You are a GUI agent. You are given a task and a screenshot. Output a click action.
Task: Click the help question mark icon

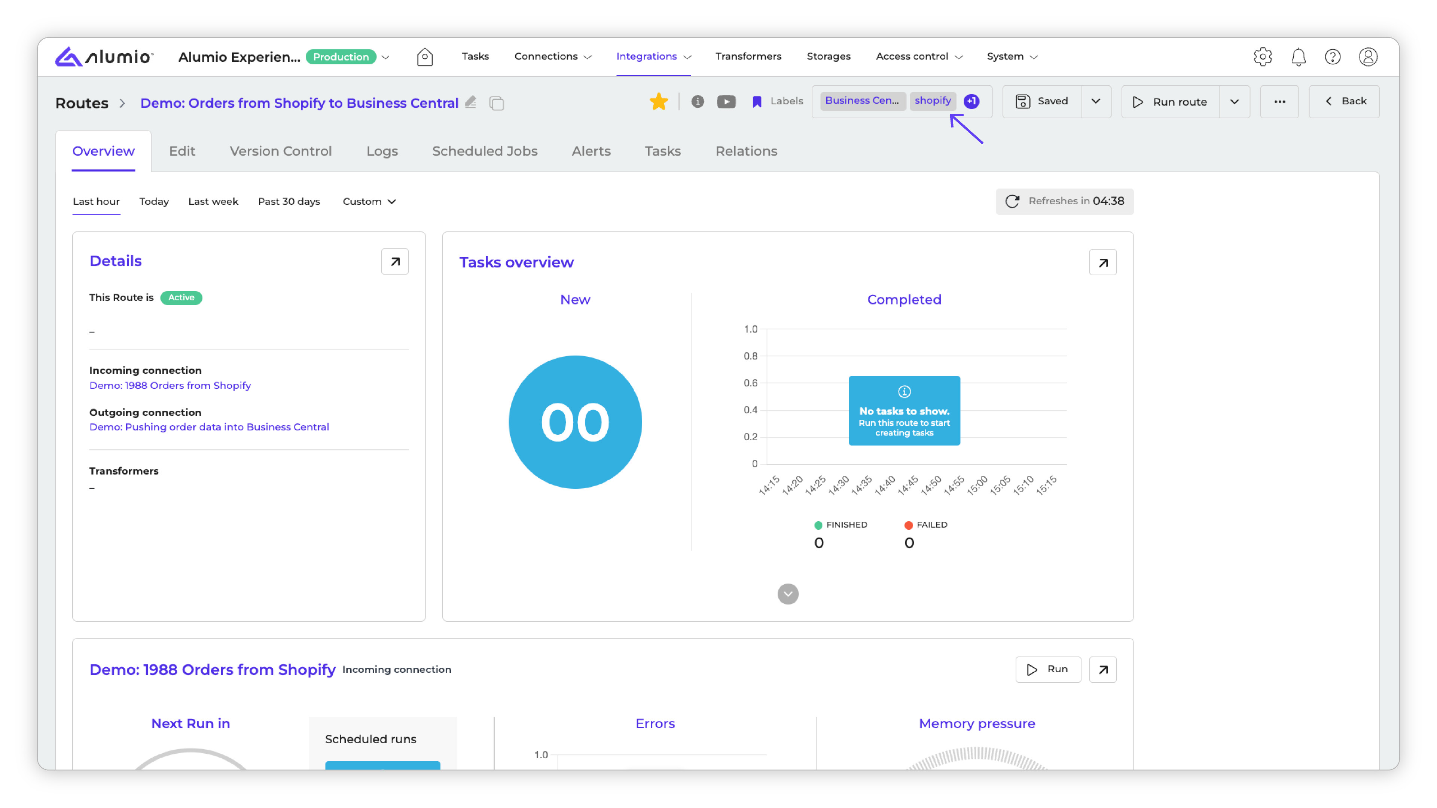(x=1333, y=57)
